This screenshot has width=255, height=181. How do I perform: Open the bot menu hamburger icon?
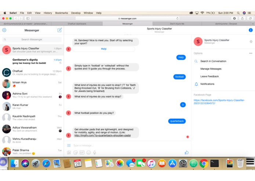pos(69,145)
